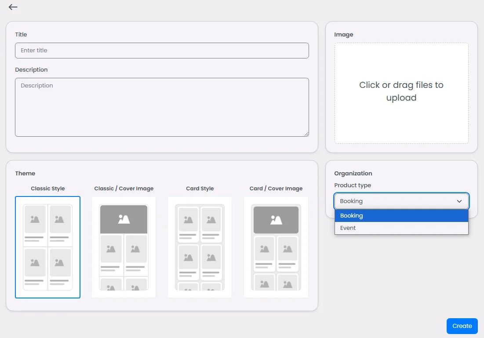Viewport: 484px width, 338px height.
Task: Collapse the Product type dropdown chevron
Action: pos(459,201)
